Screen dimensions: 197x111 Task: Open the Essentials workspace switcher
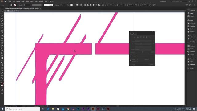[x=164, y=2]
